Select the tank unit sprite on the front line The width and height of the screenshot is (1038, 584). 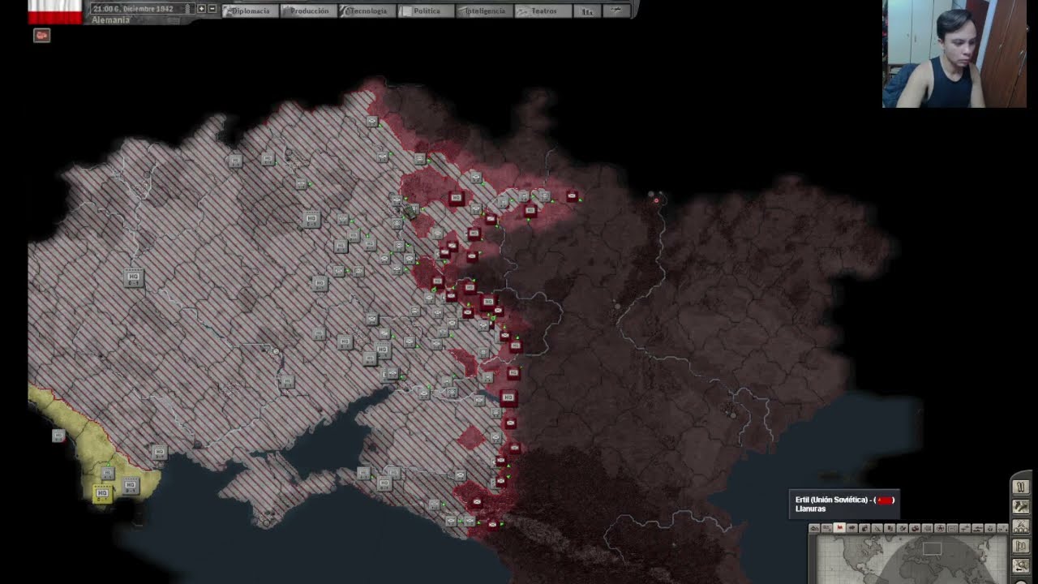coord(410,212)
